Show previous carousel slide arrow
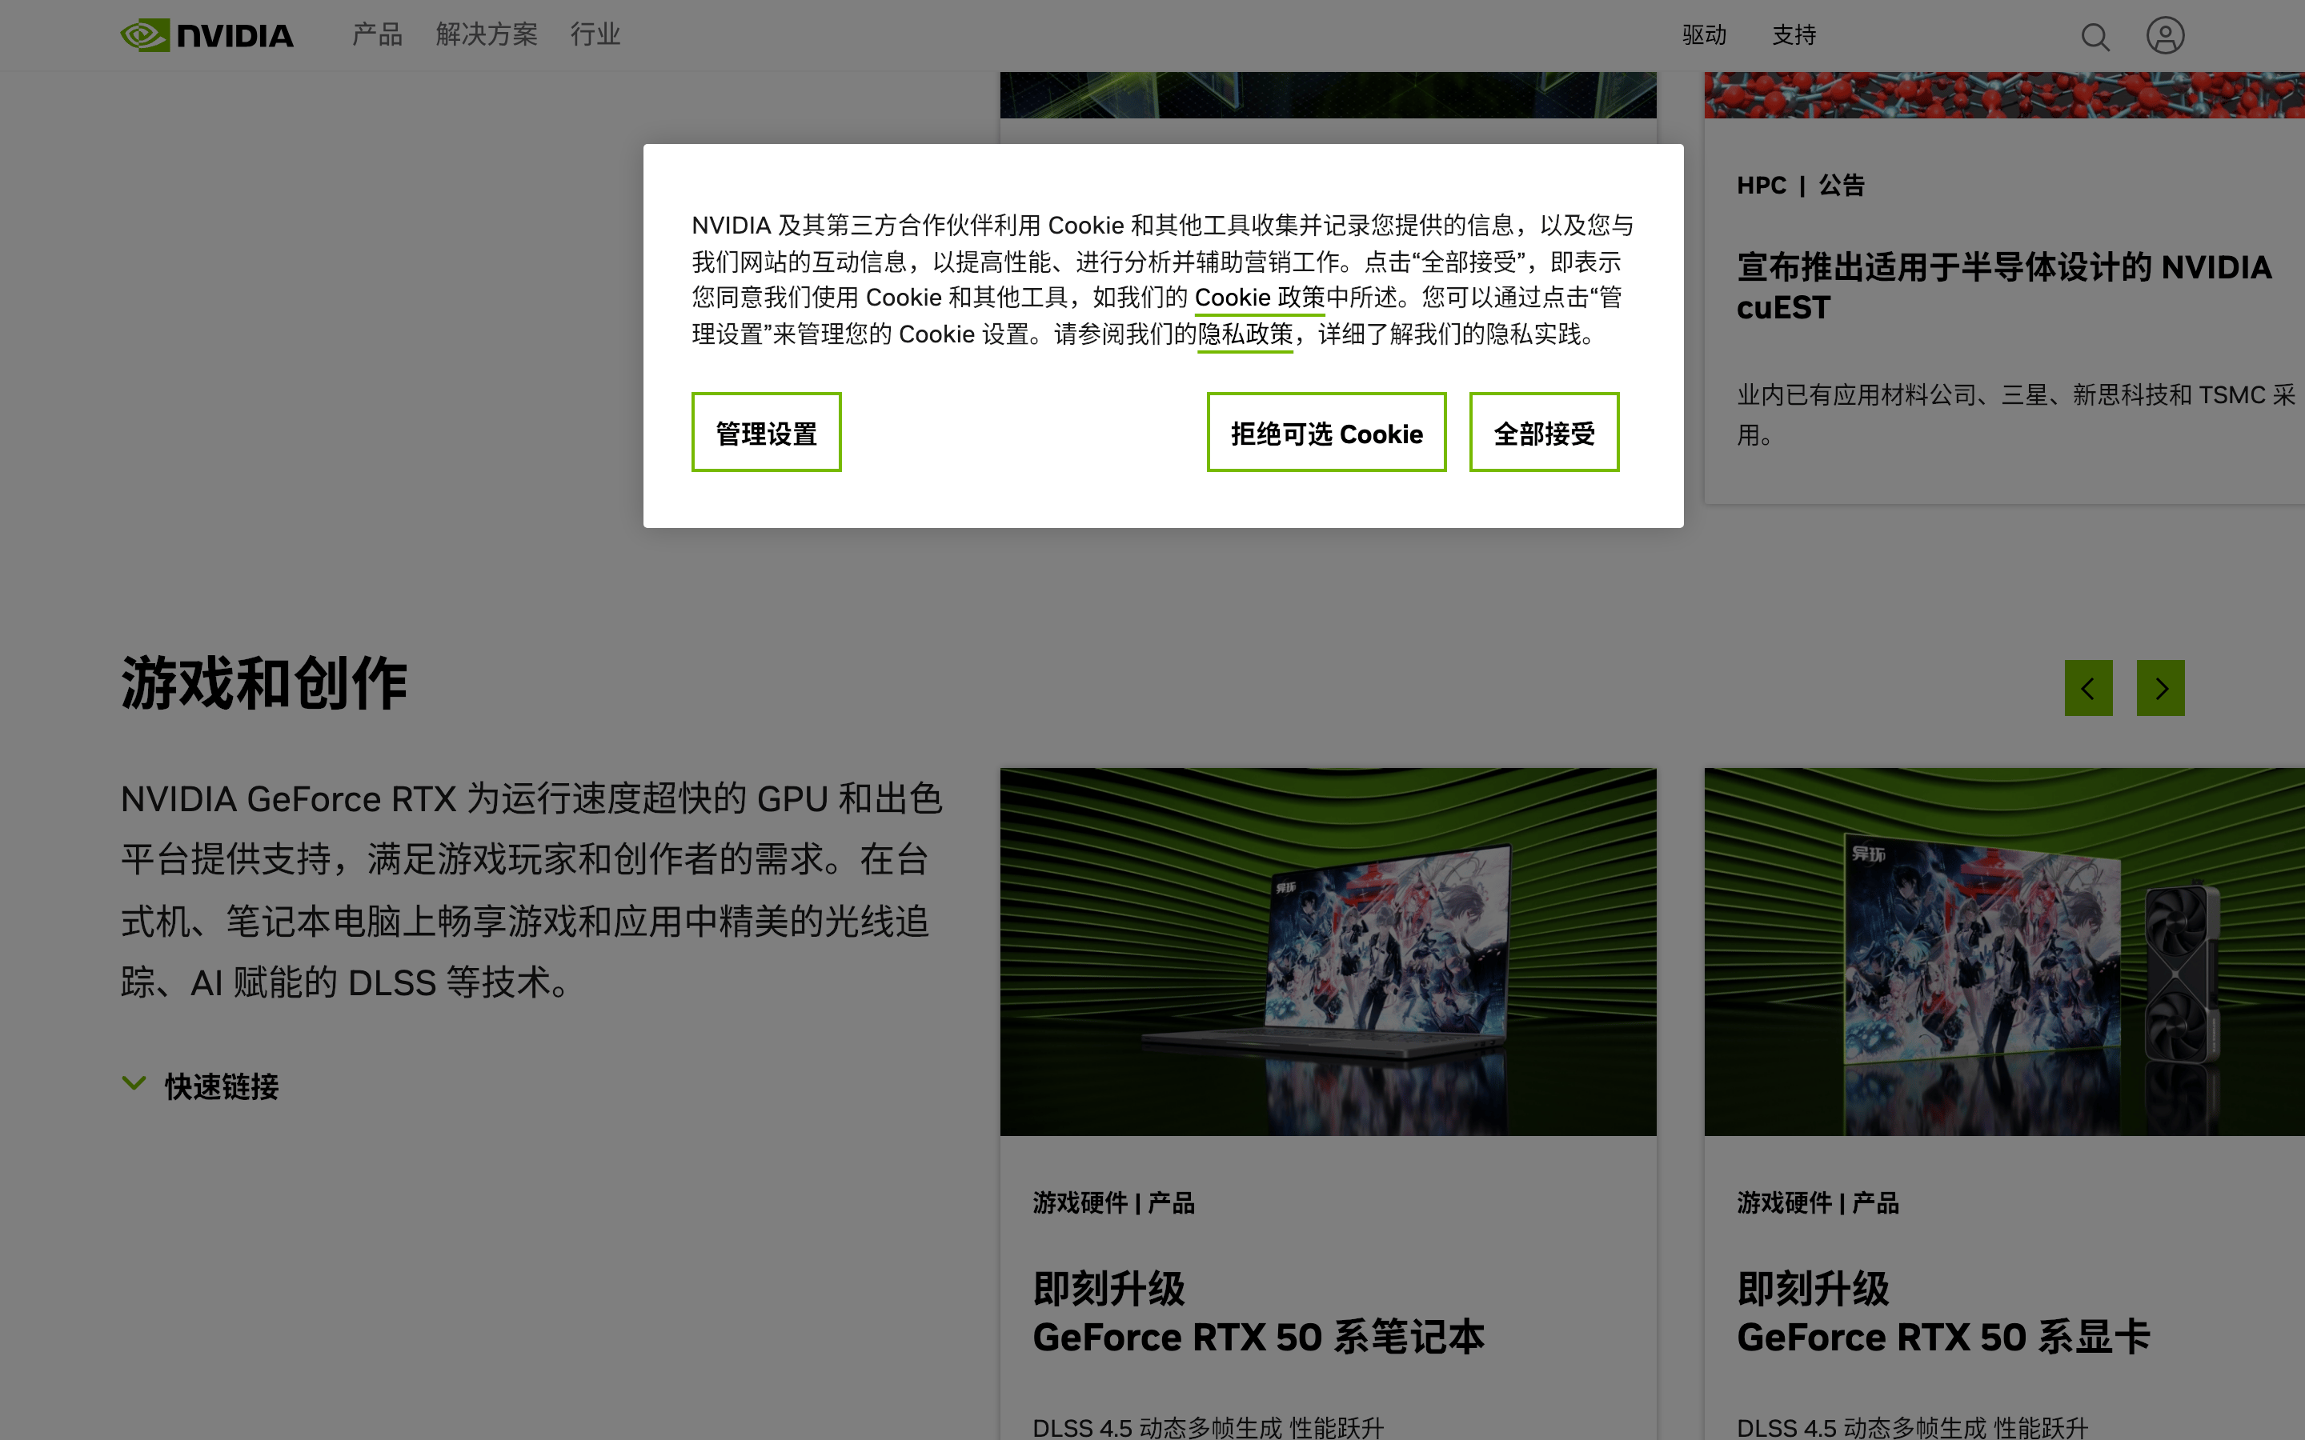 click(2088, 688)
